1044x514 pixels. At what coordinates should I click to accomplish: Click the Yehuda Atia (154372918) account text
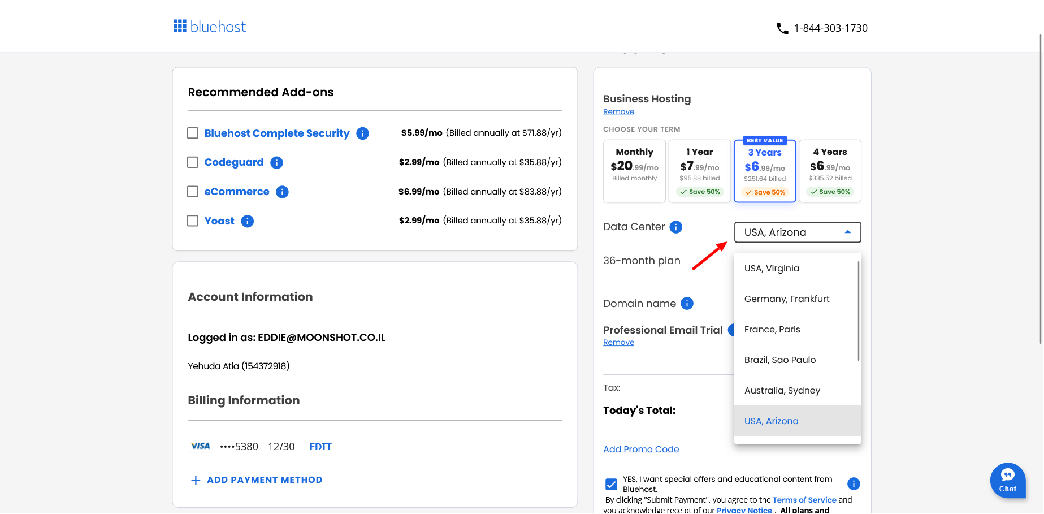pyautogui.click(x=239, y=366)
